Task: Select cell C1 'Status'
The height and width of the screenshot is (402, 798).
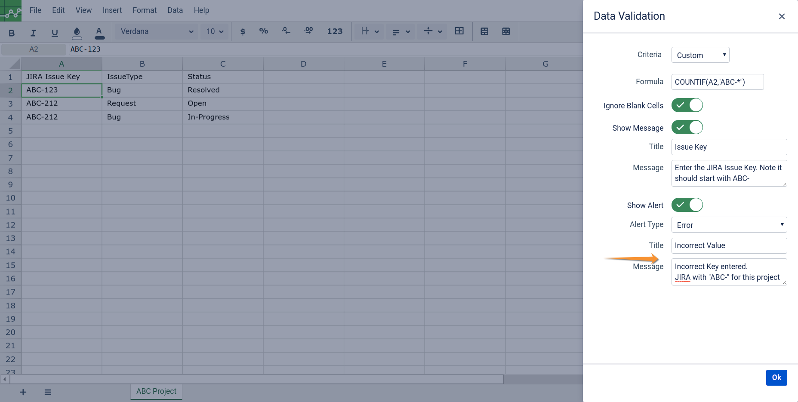Action: 223,77
